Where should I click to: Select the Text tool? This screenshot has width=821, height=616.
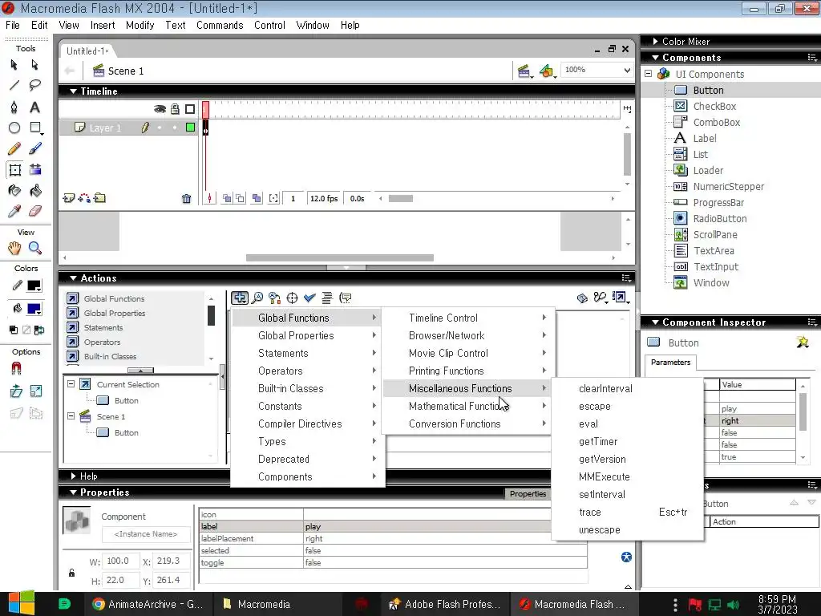tap(35, 107)
